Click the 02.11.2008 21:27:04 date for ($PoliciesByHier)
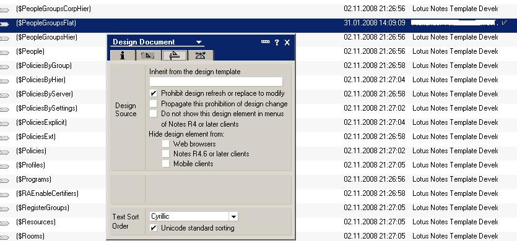 374,80
